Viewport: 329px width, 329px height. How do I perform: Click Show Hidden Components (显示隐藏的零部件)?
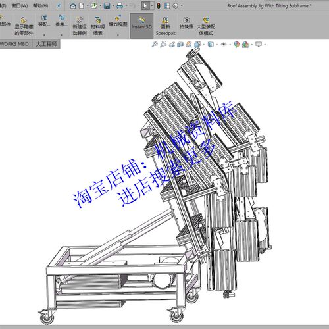pyautogui.click(x=24, y=26)
